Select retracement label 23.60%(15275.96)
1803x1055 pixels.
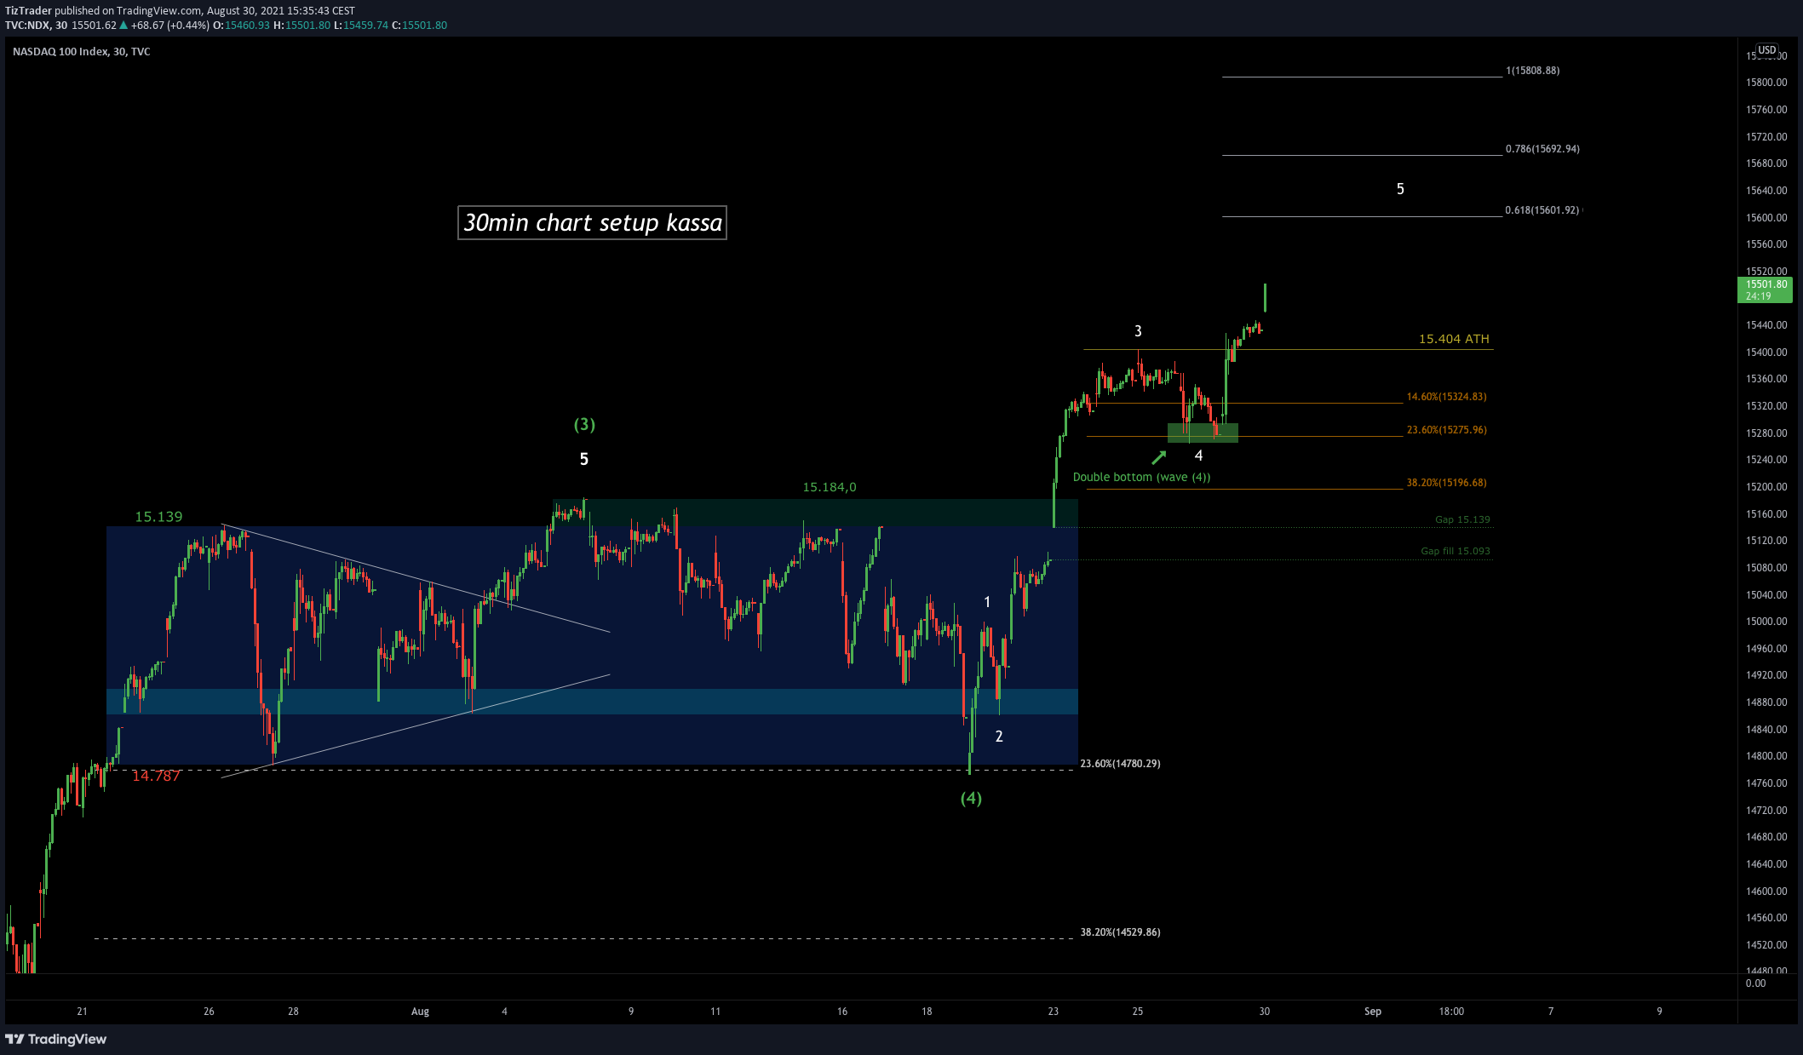(1446, 430)
